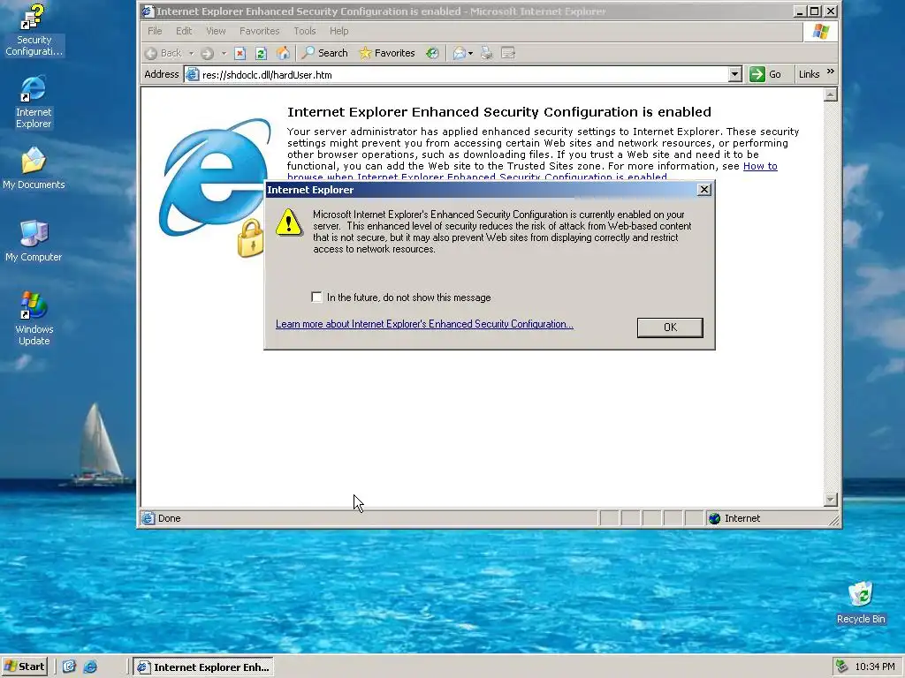Click the Links toolbar label
This screenshot has width=905, height=678.
tap(809, 74)
